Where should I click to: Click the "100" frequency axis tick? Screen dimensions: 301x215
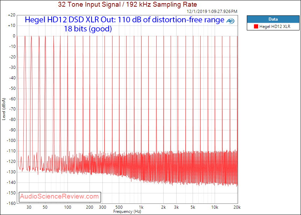tap(67, 207)
